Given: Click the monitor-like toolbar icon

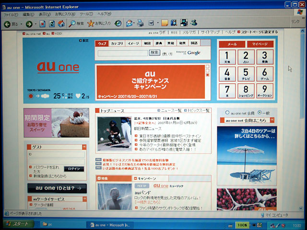Looking at the screenshot, I should tap(184, 23).
